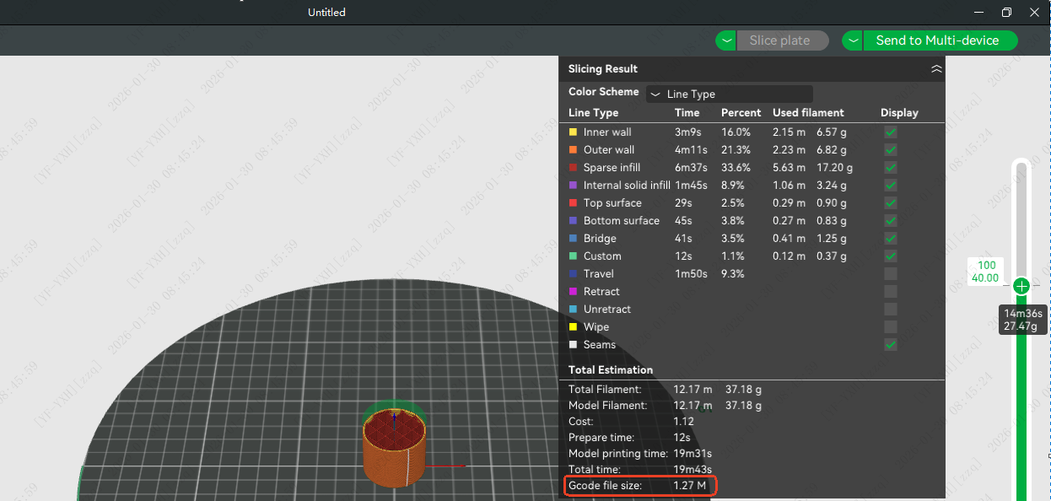Click the layer slider plus handle
Screen dimensions: 1051x501
point(1021,286)
